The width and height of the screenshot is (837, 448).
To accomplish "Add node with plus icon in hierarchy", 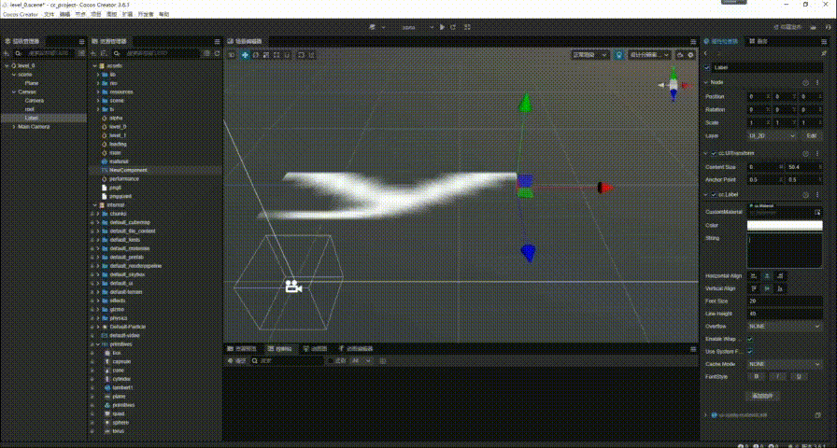I will tap(7, 53).
